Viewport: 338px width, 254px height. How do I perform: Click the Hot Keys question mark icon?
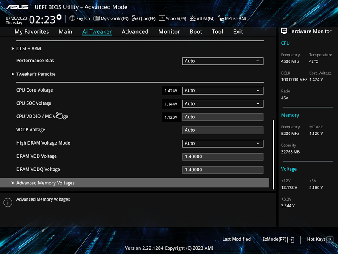[330, 240]
